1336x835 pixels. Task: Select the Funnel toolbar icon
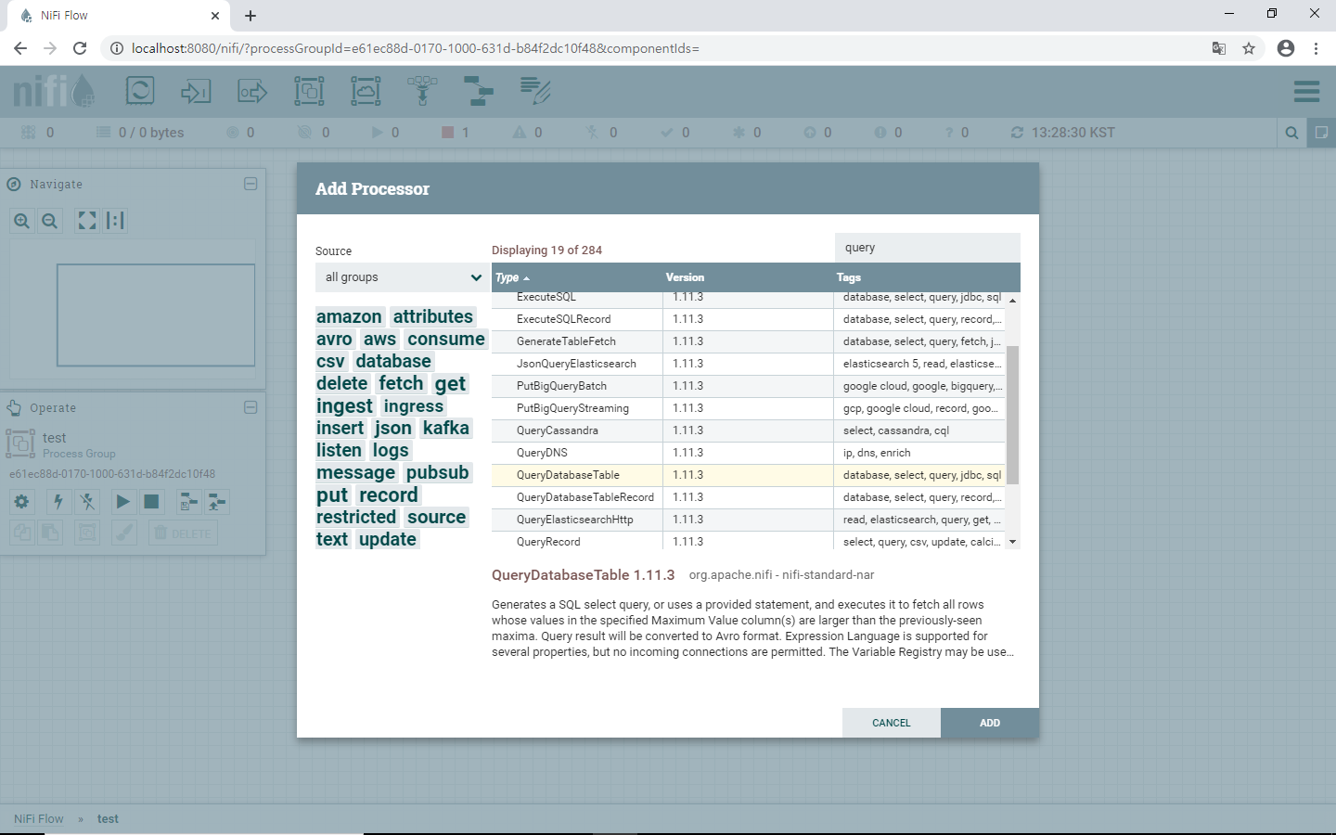click(x=422, y=91)
